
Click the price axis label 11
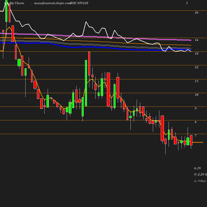click(x=197, y=81)
